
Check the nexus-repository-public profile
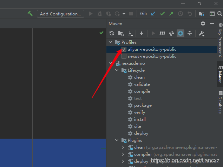click(124, 56)
